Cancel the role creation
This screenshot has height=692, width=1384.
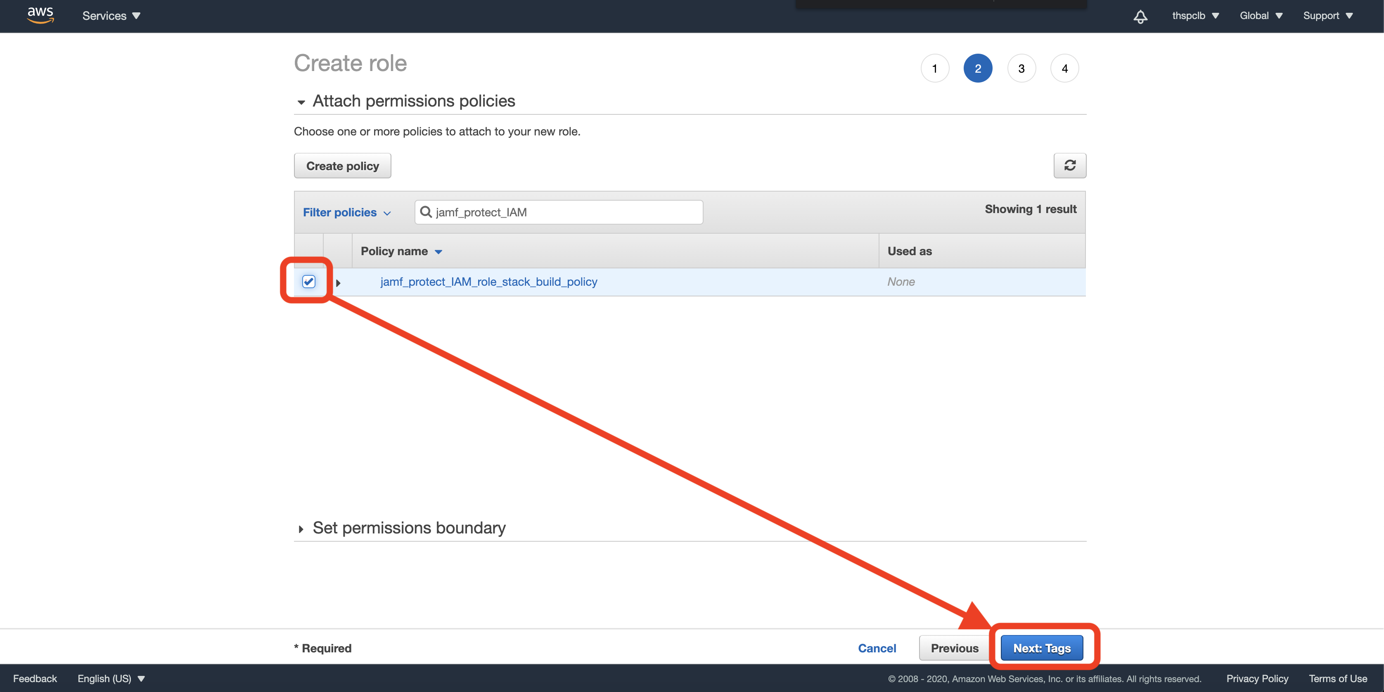click(x=876, y=648)
